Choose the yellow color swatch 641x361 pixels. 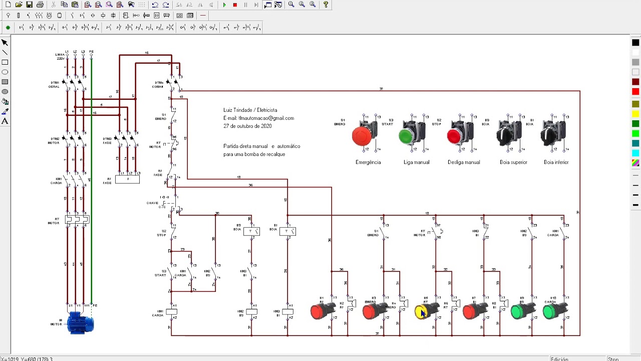point(635,114)
